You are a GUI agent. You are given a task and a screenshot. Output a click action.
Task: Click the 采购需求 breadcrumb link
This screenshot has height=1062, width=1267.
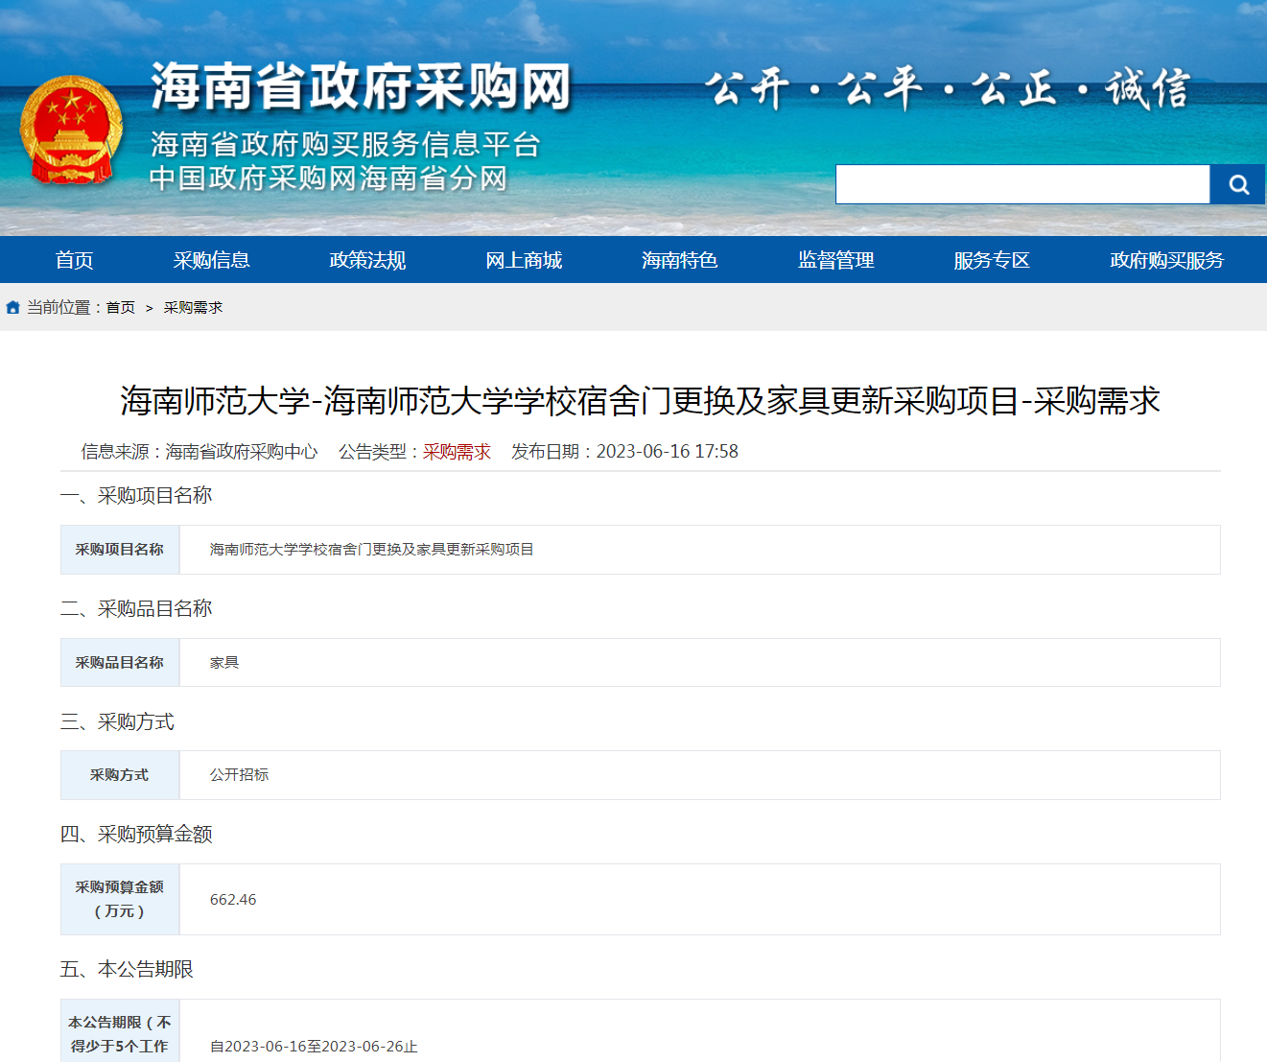(193, 308)
